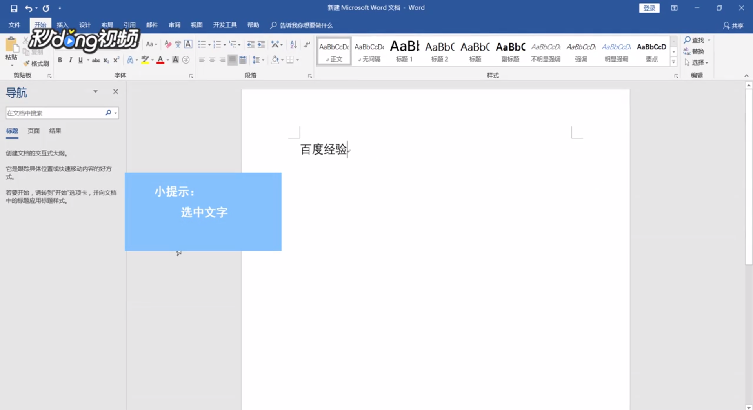The width and height of the screenshot is (753, 410).
Task: Toggle strikethrough (abc) formatting
Action: (96, 60)
